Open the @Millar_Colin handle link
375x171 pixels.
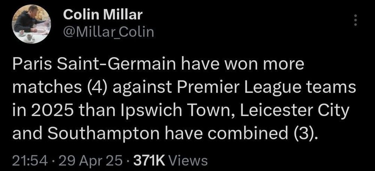[109, 32]
